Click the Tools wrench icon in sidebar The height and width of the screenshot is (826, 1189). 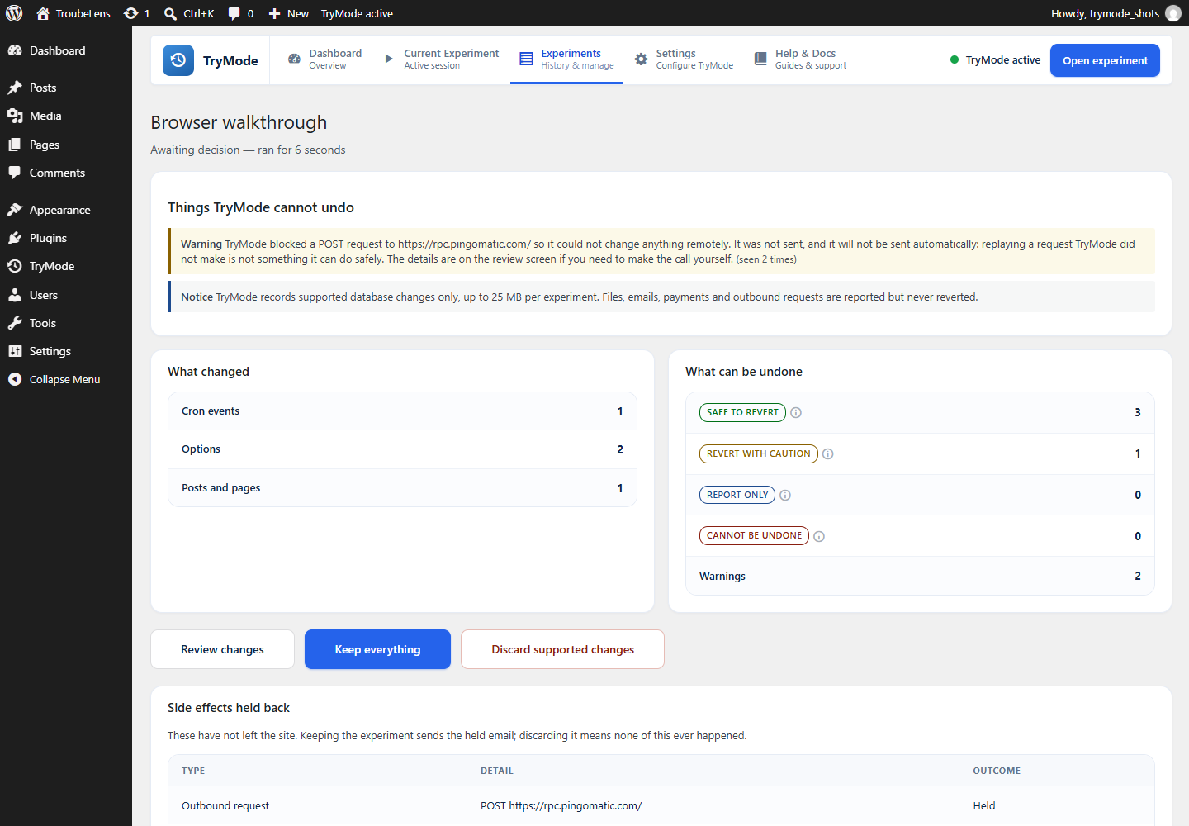(15, 323)
